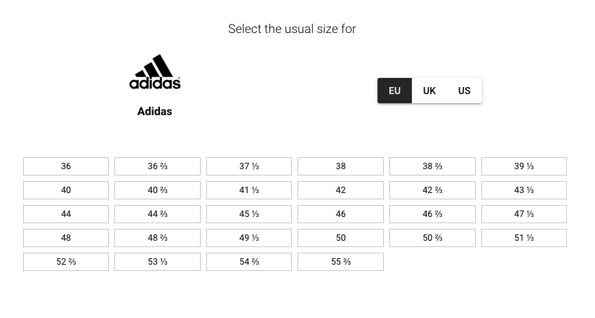Viewport: 595px width, 318px height.
Task: Pick size 46
Action: pos(341,214)
